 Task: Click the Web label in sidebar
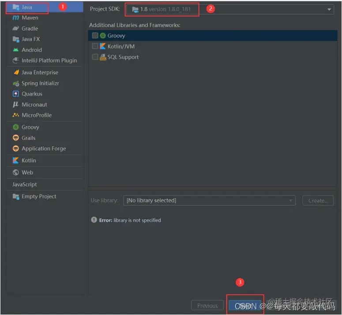(27, 173)
